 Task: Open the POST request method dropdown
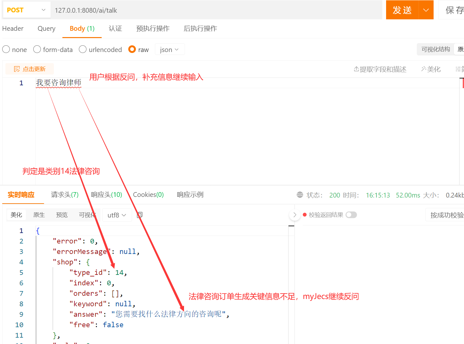[27, 10]
